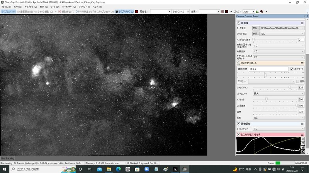Click the auto-stretch lightning icon beside histogram
The image size is (309, 173).
303,139
